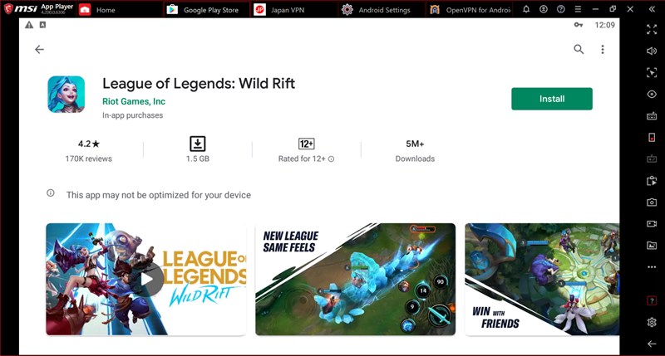Toggle the eye icon in sidebar
The width and height of the screenshot is (665, 356).
[x=652, y=94]
